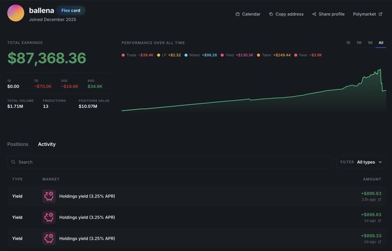
Task: Click the ballena profile avatar
Action: point(16,13)
